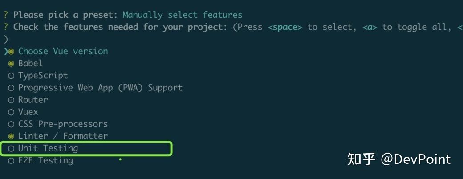The height and width of the screenshot is (179, 463).
Task: Enable the TypeScript feature marker
Action: point(11,76)
